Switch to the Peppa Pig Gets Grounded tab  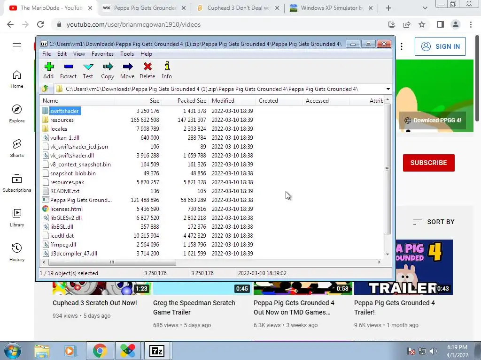pyautogui.click(x=144, y=8)
